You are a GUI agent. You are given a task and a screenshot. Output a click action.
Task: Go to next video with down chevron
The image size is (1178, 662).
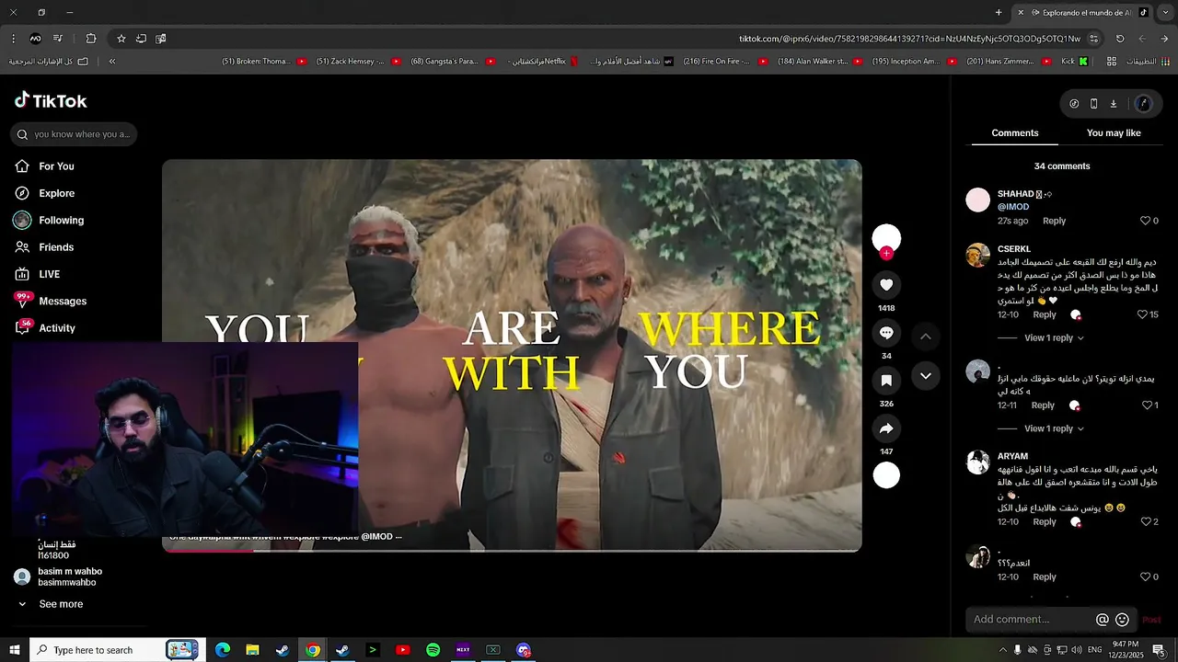point(926,376)
